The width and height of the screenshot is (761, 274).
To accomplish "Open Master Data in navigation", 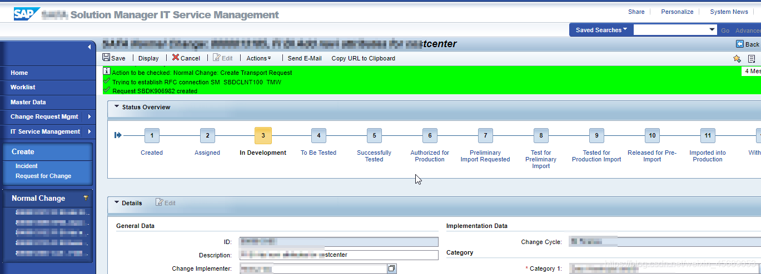I will [28, 102].
